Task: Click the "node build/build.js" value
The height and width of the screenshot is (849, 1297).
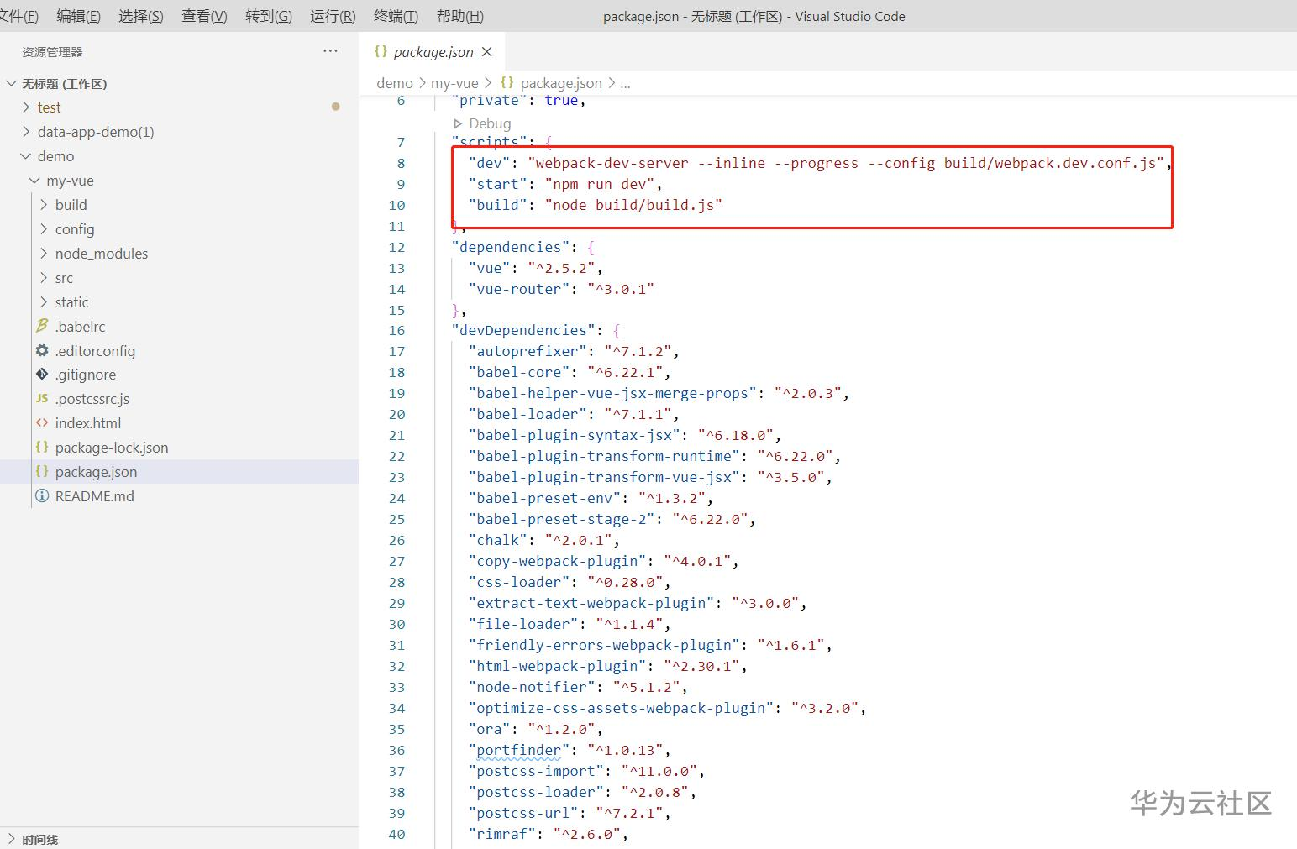Action: click(x=634, y=205)
